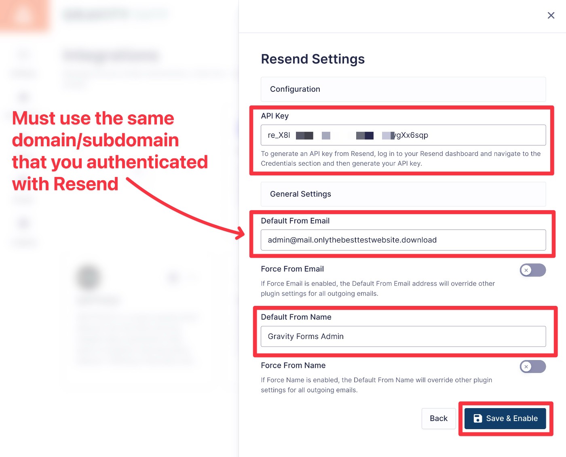Click the Force Email description text
Image resolution: width=566 pixels, height=457 pixels.
[x=378, y=289]
